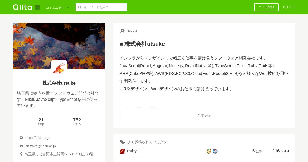Open the green dropdown beside Qiita logo
The image size is (308, 162).
[37, 7]
